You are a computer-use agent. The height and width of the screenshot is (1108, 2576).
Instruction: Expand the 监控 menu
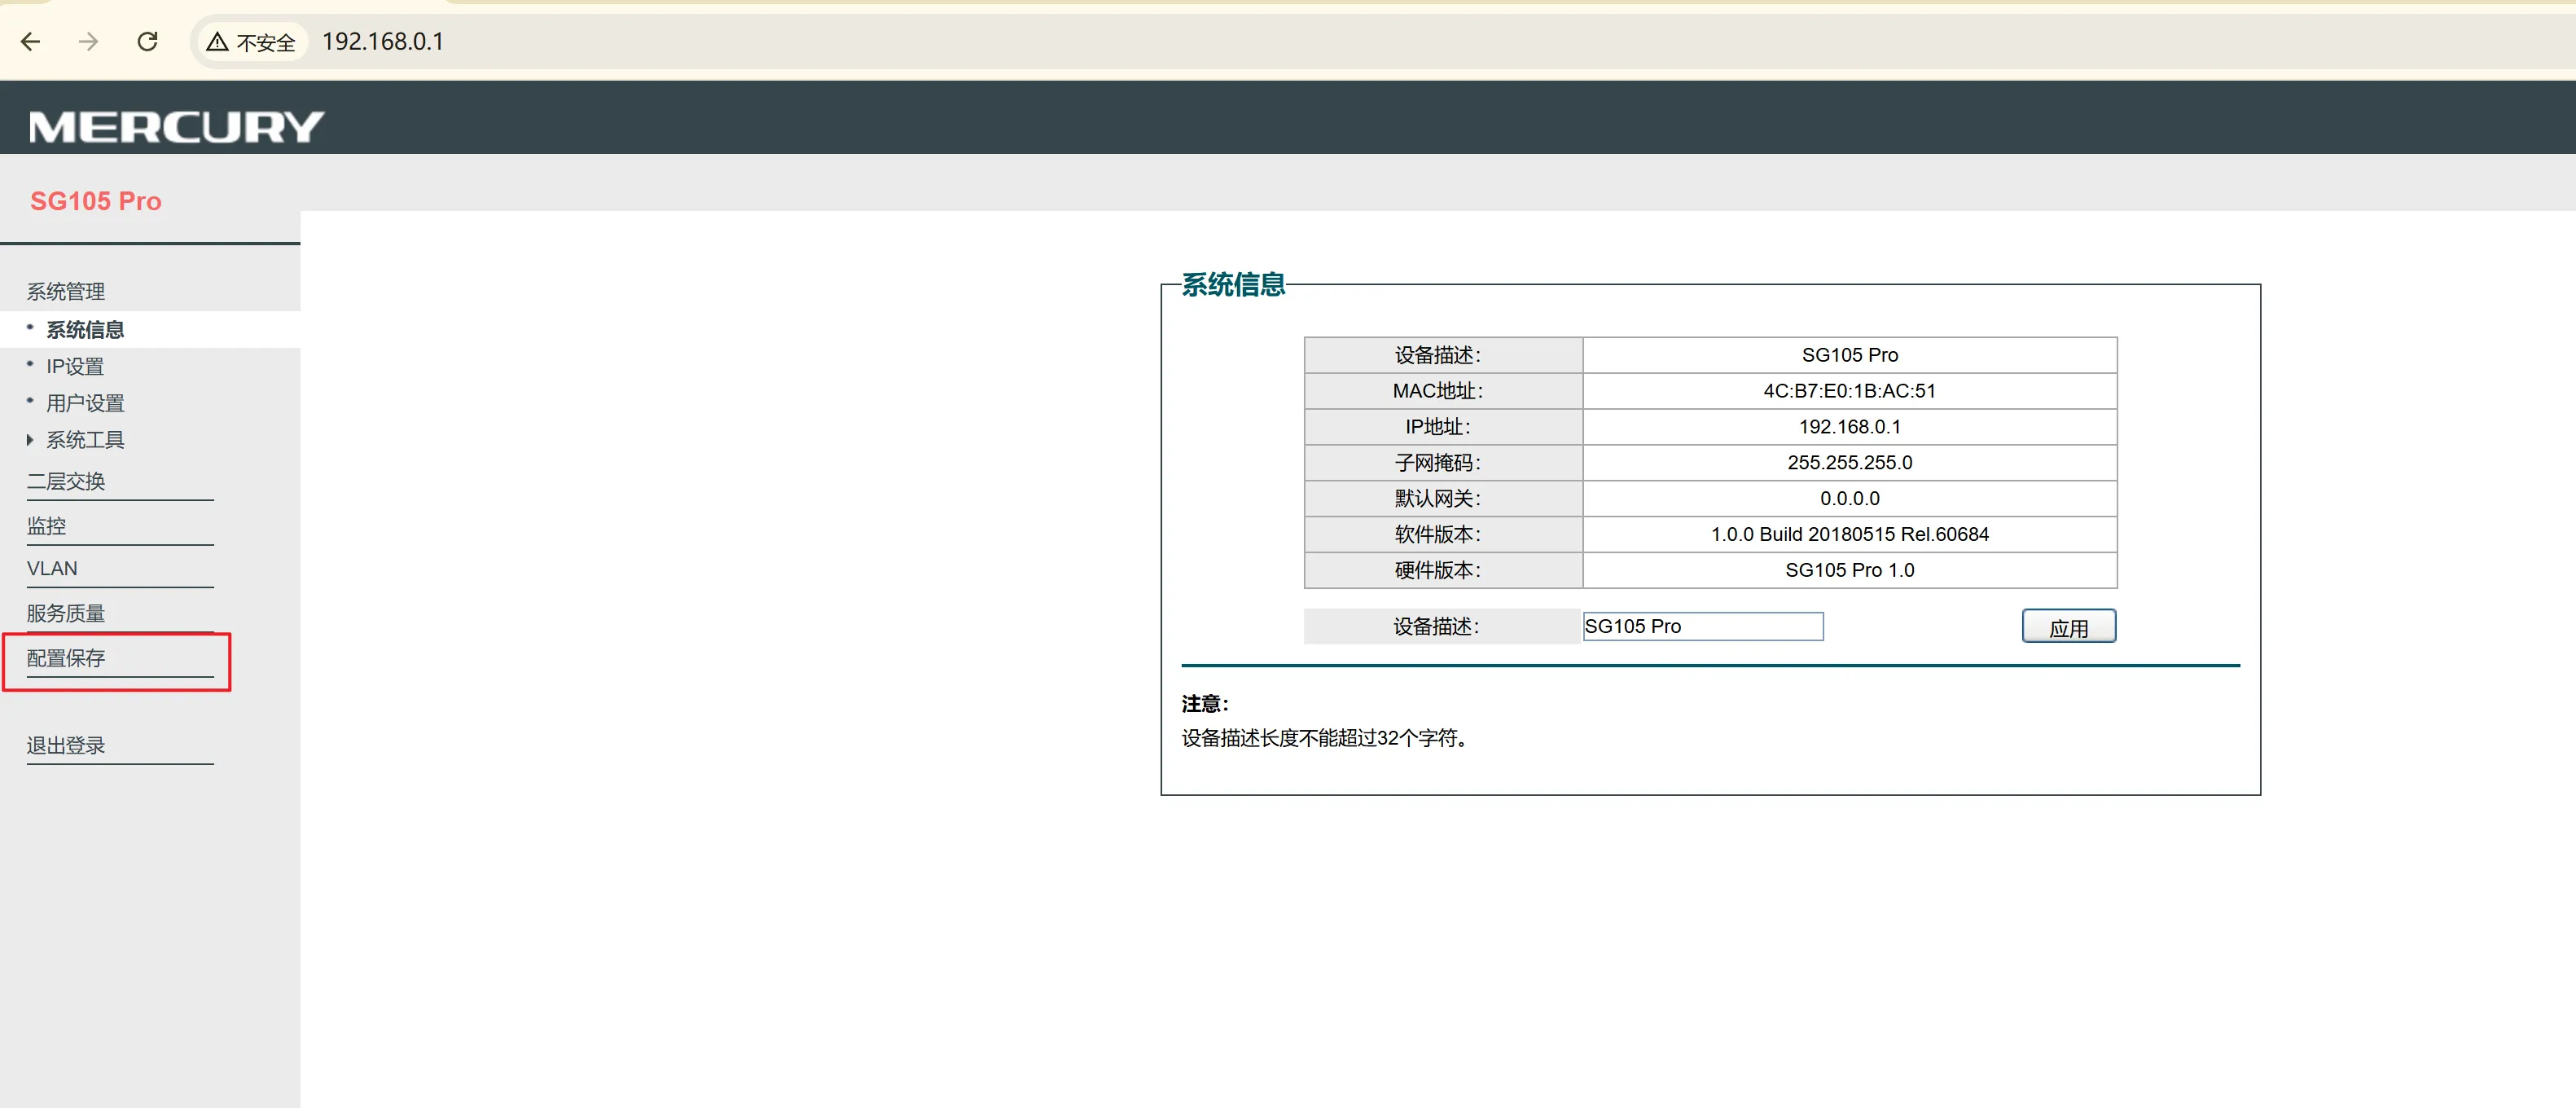click(x=46, y=525)
